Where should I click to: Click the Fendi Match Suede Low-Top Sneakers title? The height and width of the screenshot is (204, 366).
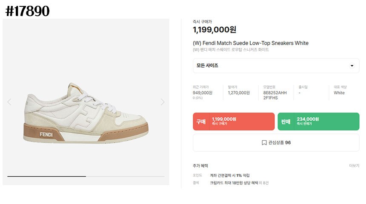coord(251,43)
